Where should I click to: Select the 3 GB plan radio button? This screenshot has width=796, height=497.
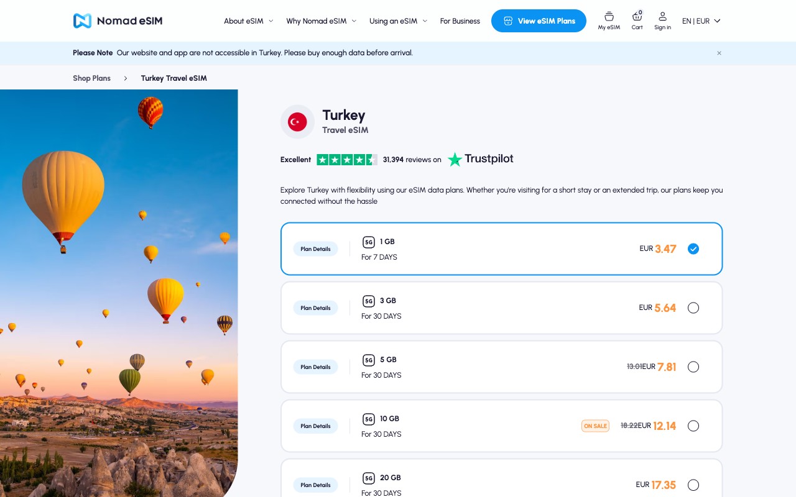tap(693, 308)
